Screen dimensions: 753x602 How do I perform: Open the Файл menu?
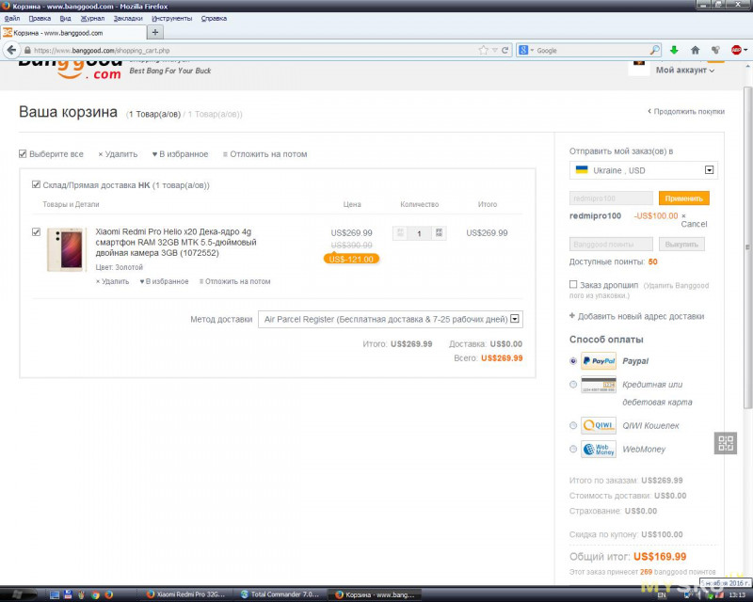click(x=12, y=18)
